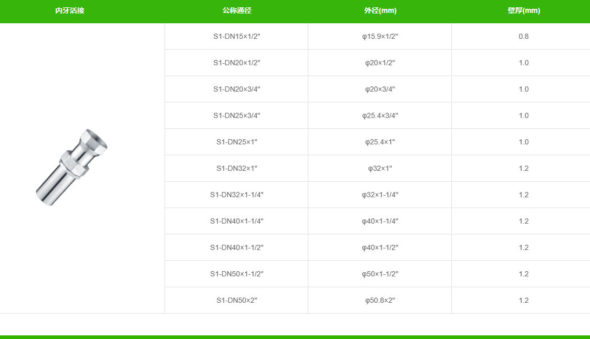Image resolution: width=590 pixels, height=339 pixels.
Task: Choose the S1-DN40×1-1/2" model cell
Action: click(237, 247)
